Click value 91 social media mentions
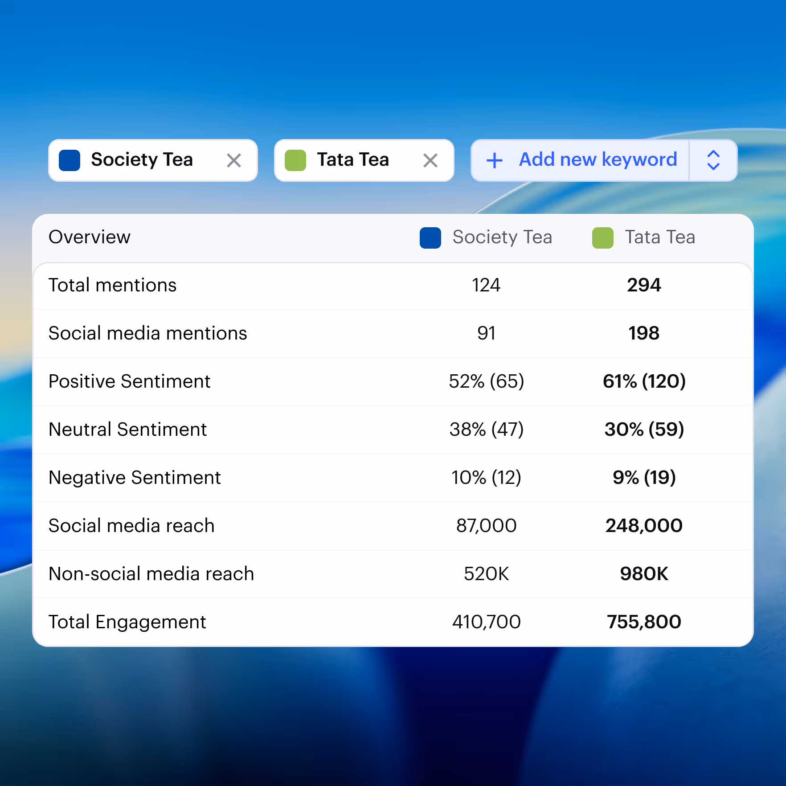 click(486, 333)
